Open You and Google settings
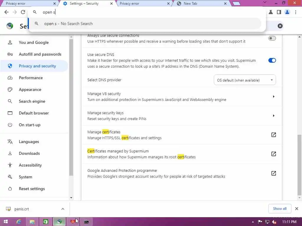The image size is (302, 226). coord(34,42)
